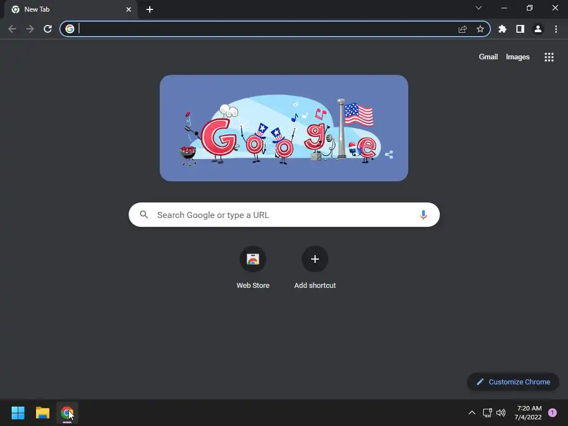Viewport: 568px width, 426px height.
Task: Reload the page with refresh icon
Action: tap(48, 29)
